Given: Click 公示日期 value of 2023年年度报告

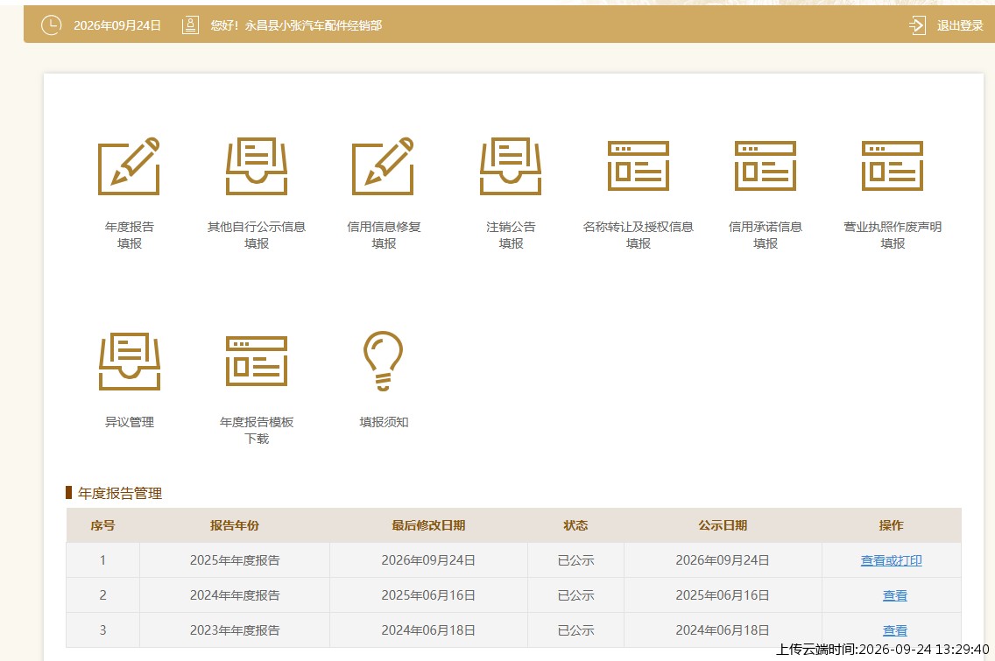Looking at the screenshot, I should 723,629.
